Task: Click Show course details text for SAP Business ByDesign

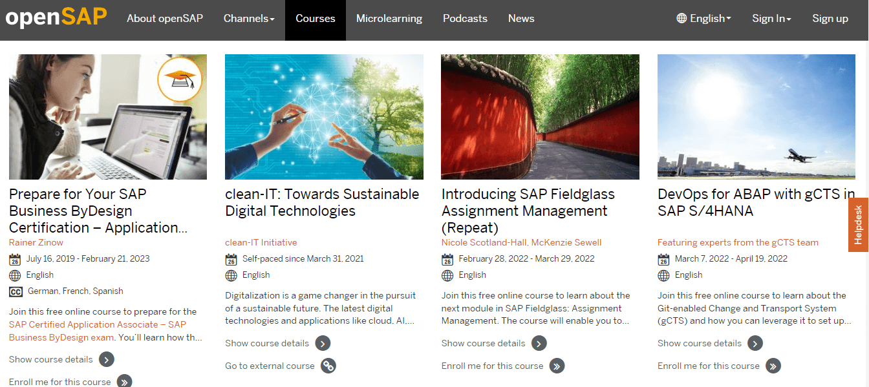Action: [51, 359]
